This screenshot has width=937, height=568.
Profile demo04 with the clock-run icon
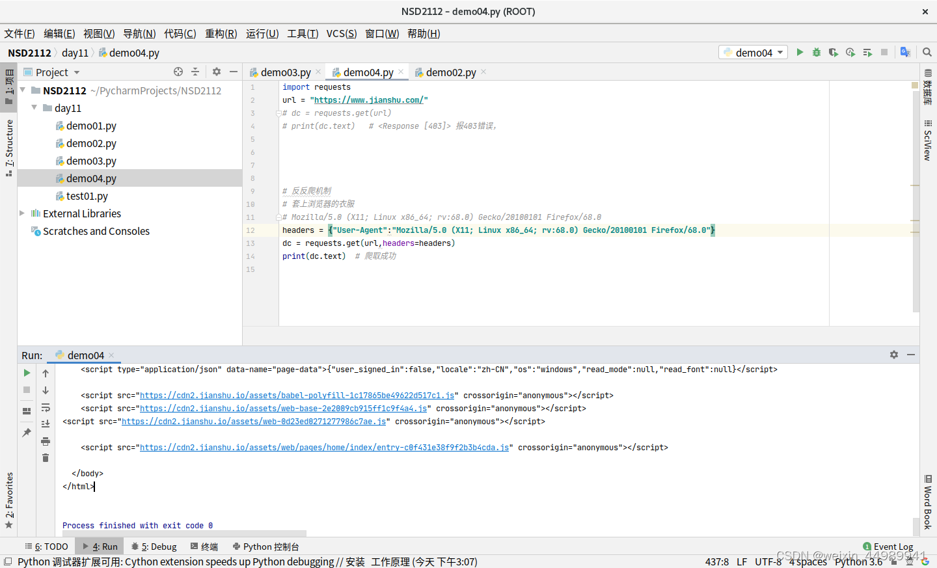850,52
